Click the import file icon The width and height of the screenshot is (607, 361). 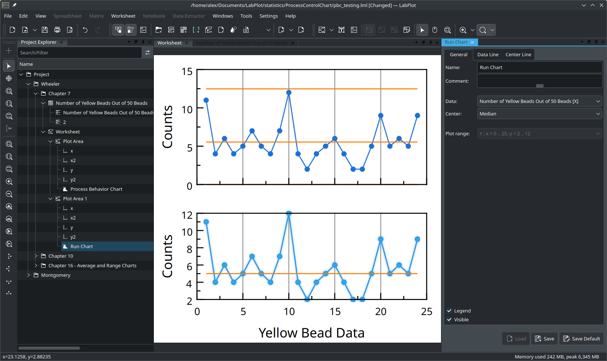coord(281,30)
